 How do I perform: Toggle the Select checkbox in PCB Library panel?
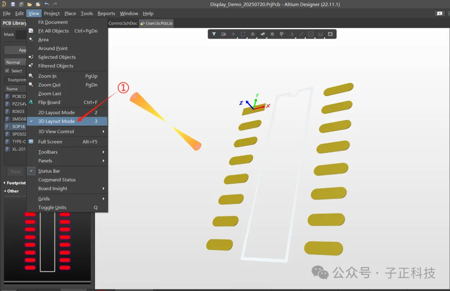pyautogui.click(x=7, y=70)
